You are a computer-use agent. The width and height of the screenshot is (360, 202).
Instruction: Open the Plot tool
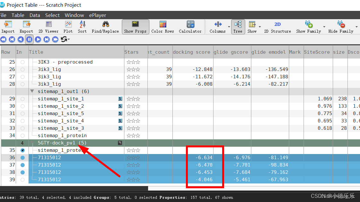point(68,27)
